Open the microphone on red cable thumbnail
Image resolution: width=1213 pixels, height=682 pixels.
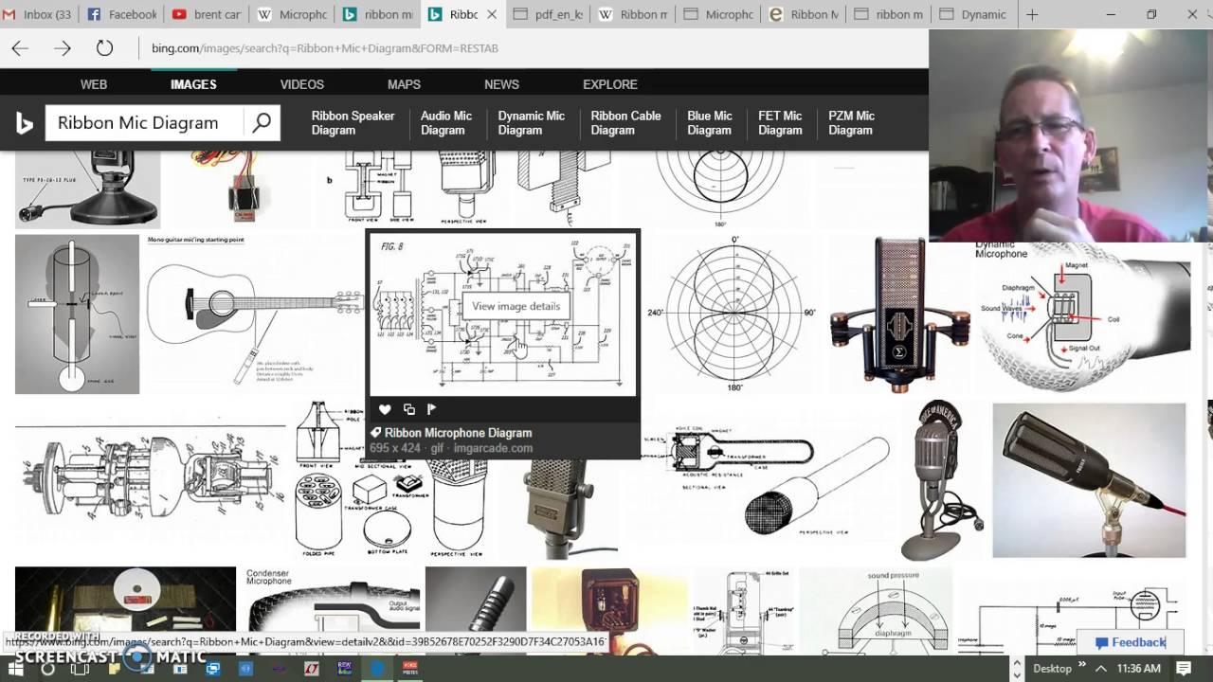click(x=1089, y=480)
